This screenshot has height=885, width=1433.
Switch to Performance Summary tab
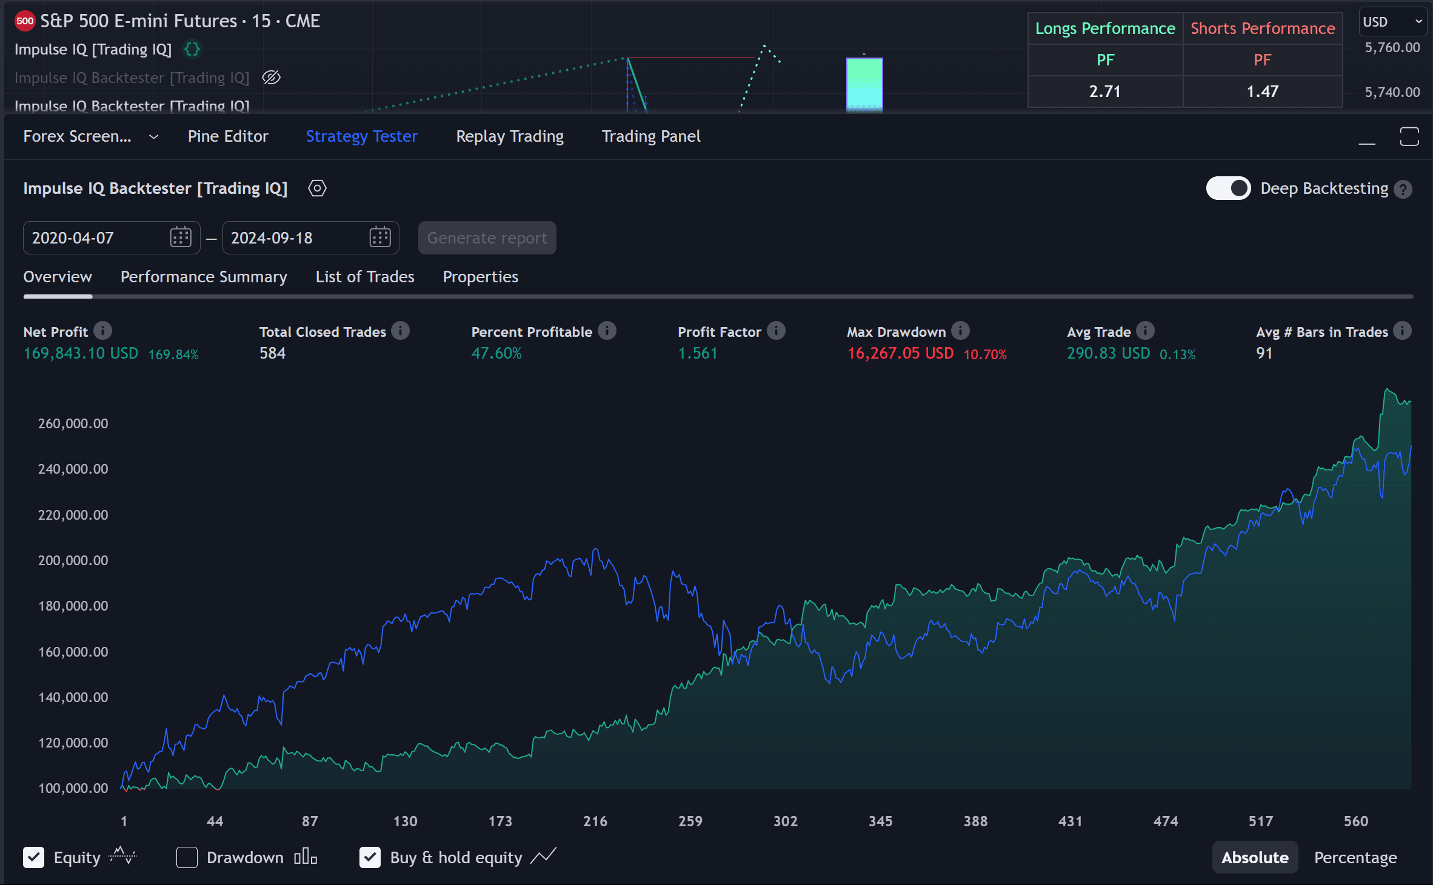[204, 277]
